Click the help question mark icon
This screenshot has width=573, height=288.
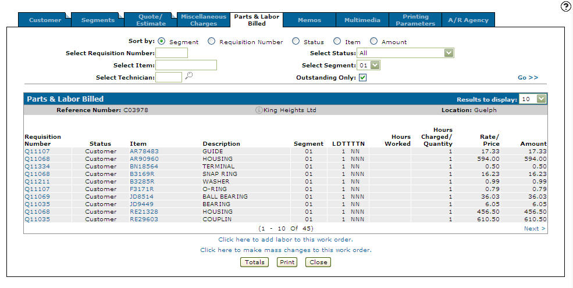tap(565, 6)
